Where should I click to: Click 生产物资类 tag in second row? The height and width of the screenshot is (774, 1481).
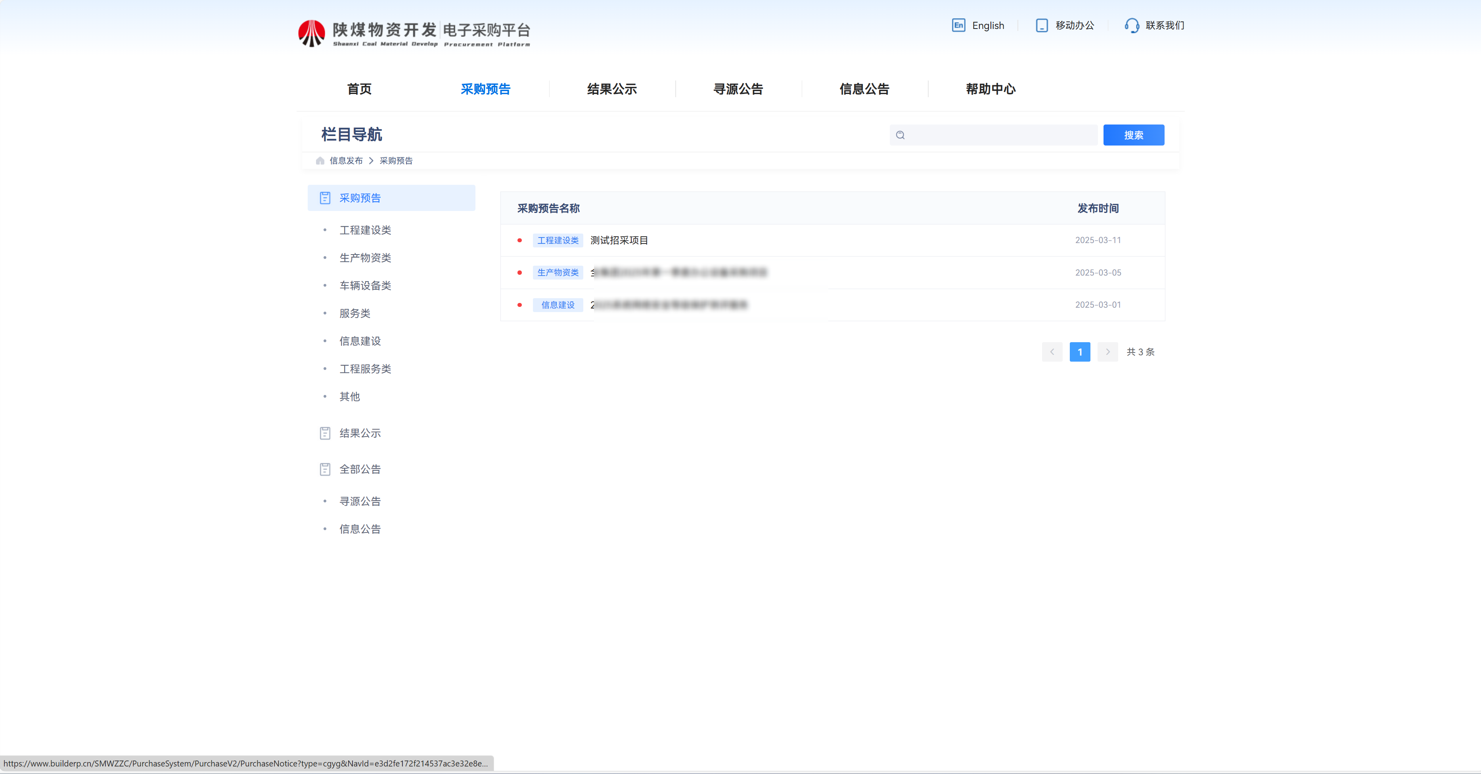click(558, 272)
